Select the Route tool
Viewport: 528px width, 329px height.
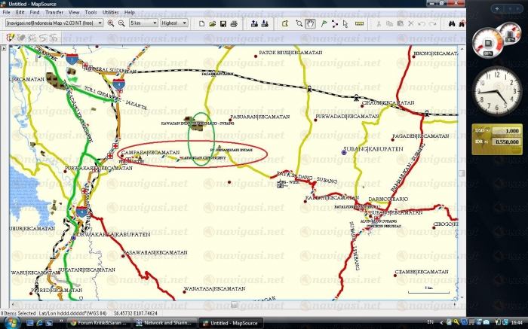click(x=336, y=23)
